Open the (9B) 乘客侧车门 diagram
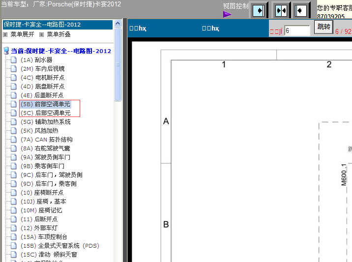The height and width of the screenshot is (262, 352). click(x=42, y=166)
